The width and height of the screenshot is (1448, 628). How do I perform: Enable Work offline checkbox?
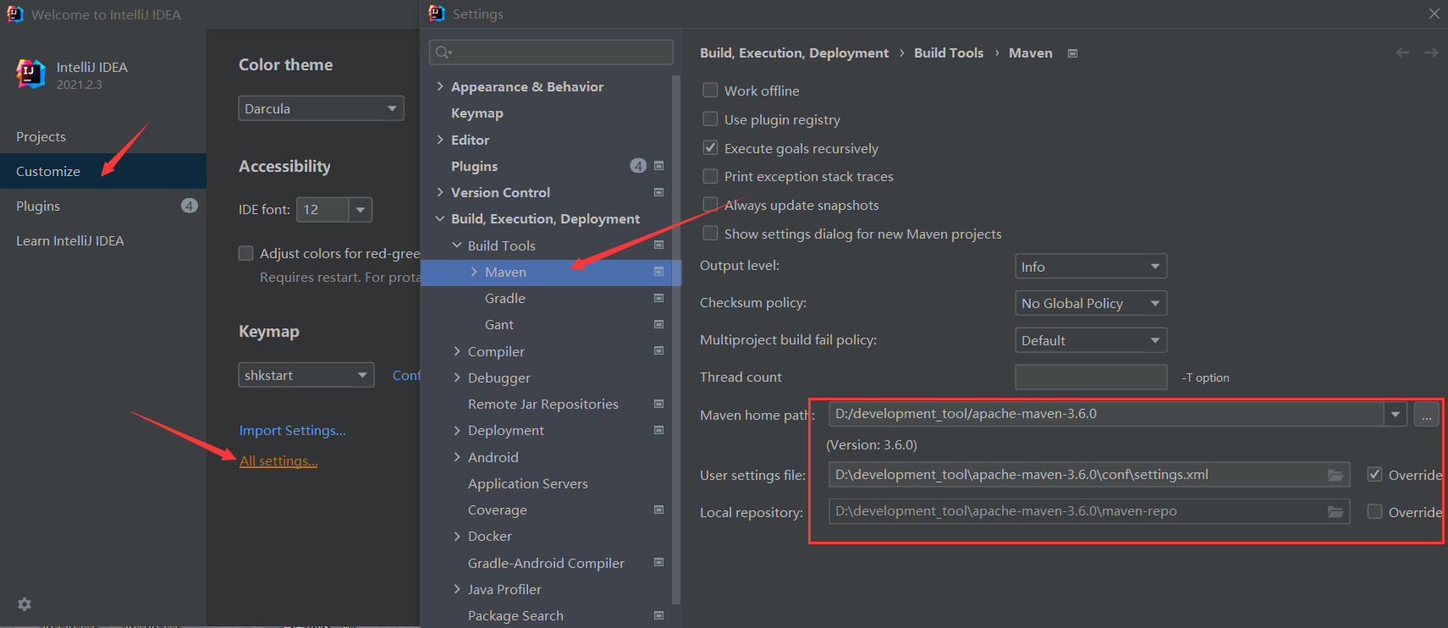[x=711, y=90]
